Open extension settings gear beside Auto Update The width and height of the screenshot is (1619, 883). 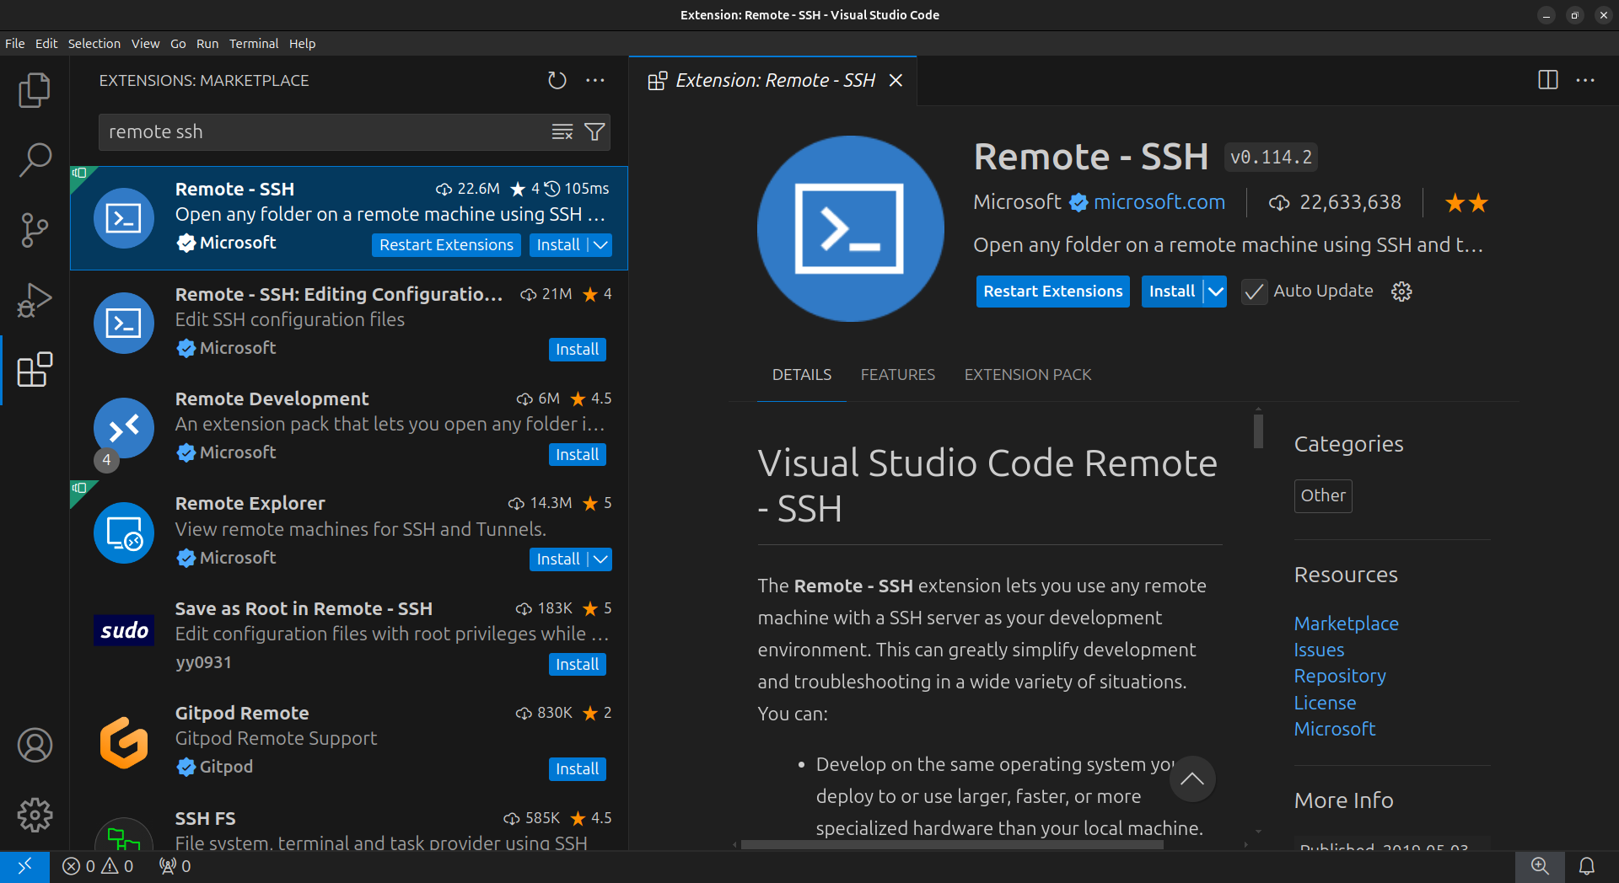(1401, 292)
